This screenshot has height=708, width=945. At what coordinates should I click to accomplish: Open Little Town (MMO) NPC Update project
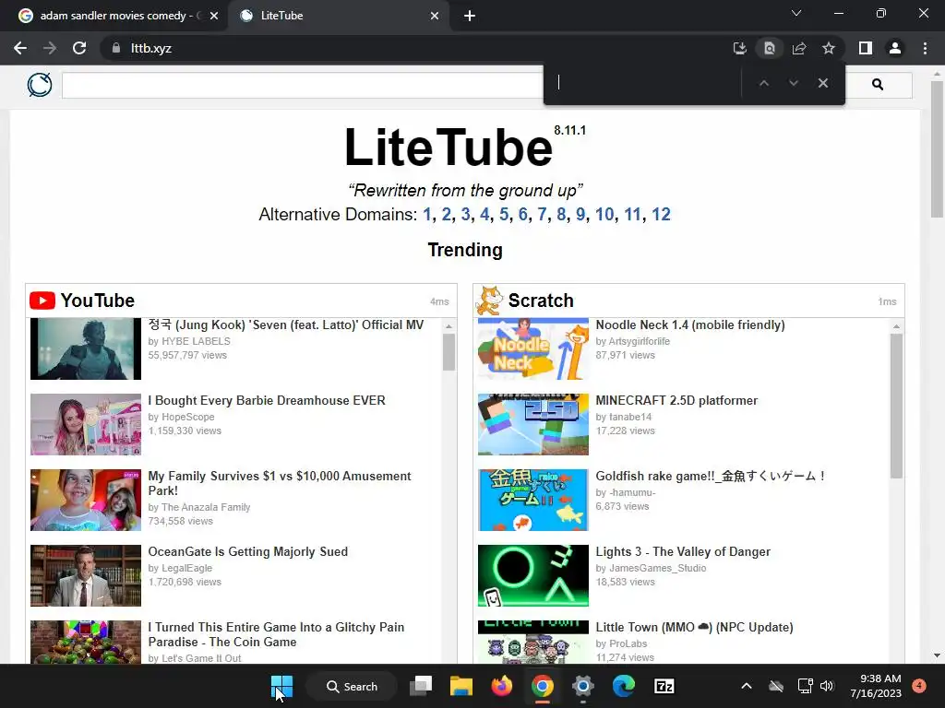click(694, 627)
